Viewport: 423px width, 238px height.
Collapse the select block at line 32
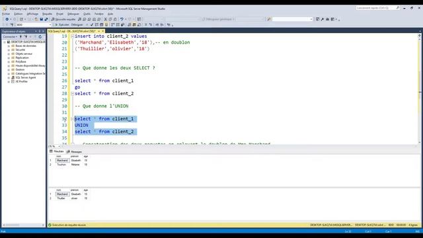coord(72,119)
